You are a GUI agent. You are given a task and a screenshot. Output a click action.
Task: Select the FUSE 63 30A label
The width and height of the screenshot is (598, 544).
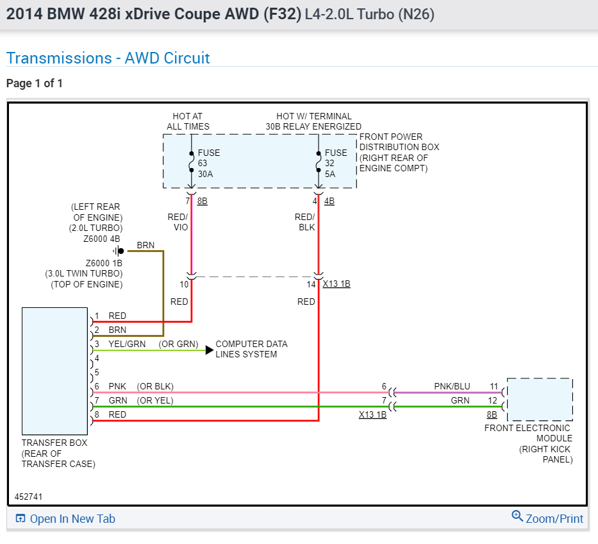click(x=208, y=164)
